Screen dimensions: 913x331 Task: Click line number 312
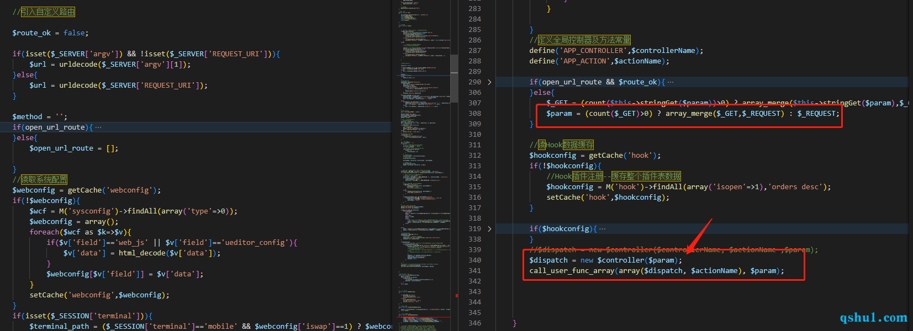coord(474,156)
